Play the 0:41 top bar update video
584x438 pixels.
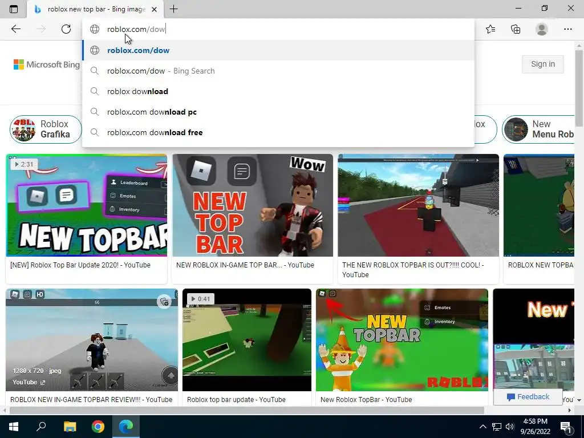pos(247,340)
